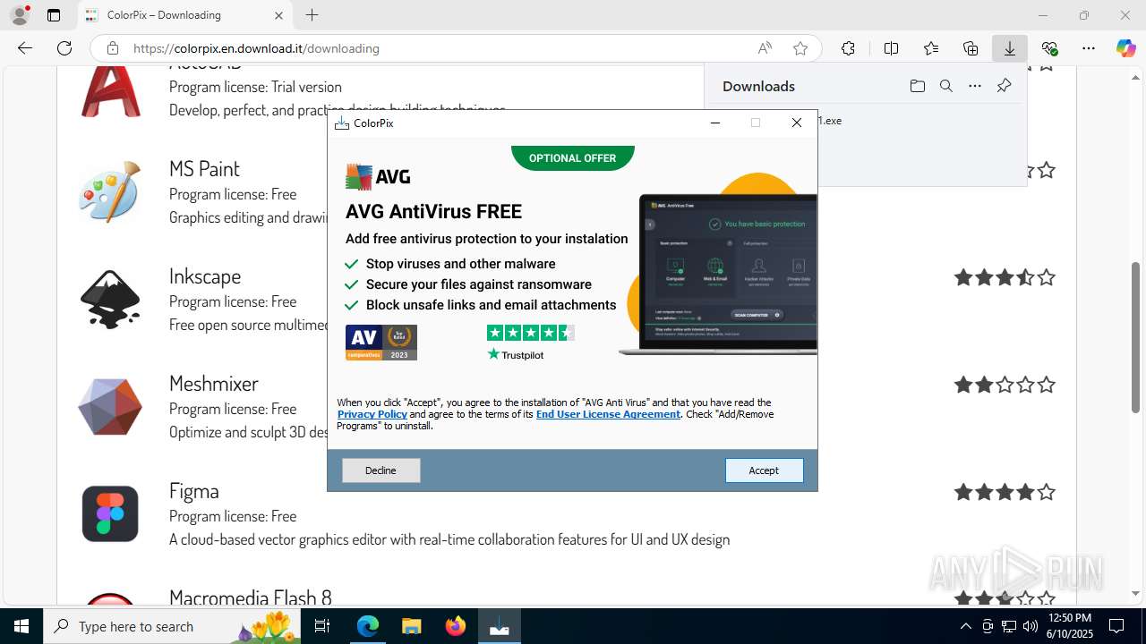Click the MS Paint program icon

click(110, 191)
